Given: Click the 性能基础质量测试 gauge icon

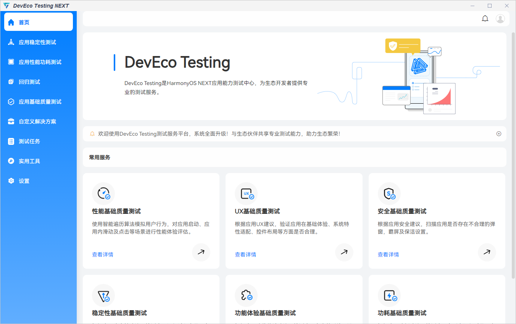Looking at the screenshot, I should 103,194.
